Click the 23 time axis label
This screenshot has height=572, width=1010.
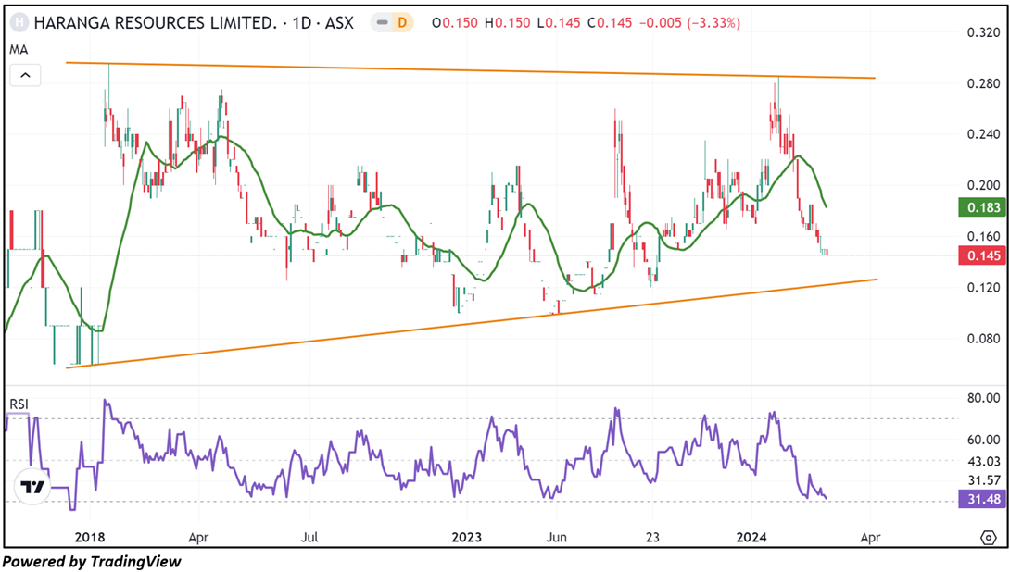pyautogui.click(x=652, y=537)
